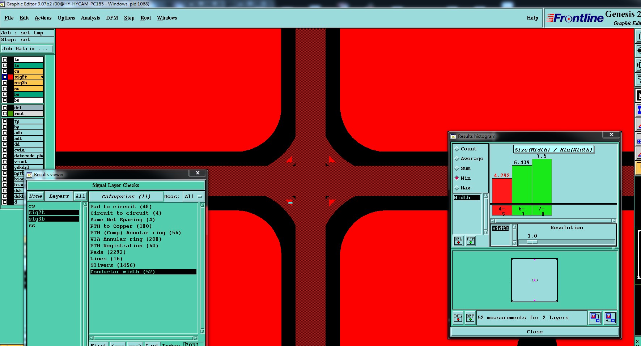
Task: Click Results histogram window title icon
Action: pos(453,136)
